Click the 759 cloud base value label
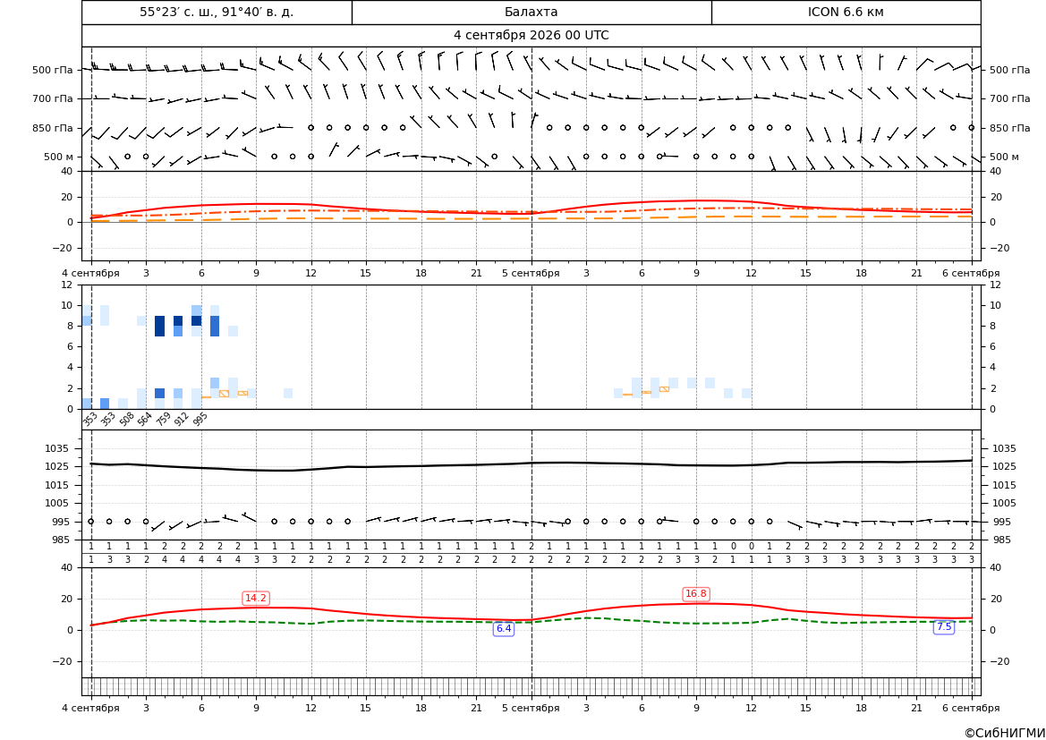Screen dimensions: 1046x740 (x=164, y=419)
